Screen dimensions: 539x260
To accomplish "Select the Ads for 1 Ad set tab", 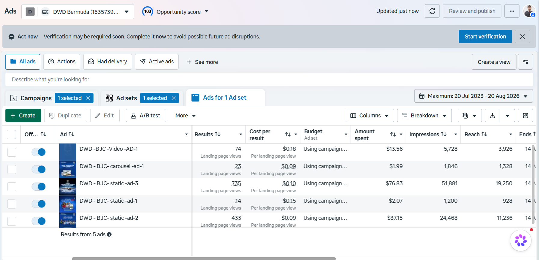I will click(x=225, y=98).
